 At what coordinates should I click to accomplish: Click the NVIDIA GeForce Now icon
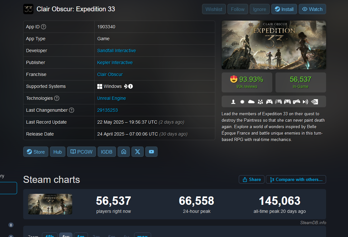(315, 102)
